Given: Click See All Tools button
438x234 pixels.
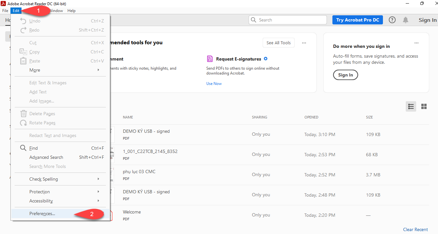Looking at the screenshot, I should coord(279,43).
